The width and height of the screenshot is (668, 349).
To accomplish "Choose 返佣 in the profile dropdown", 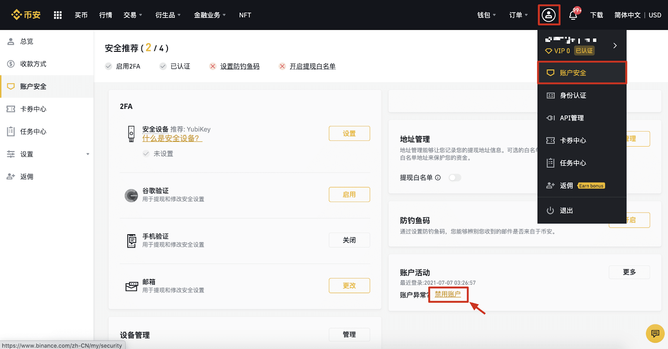I will point(582,185).
